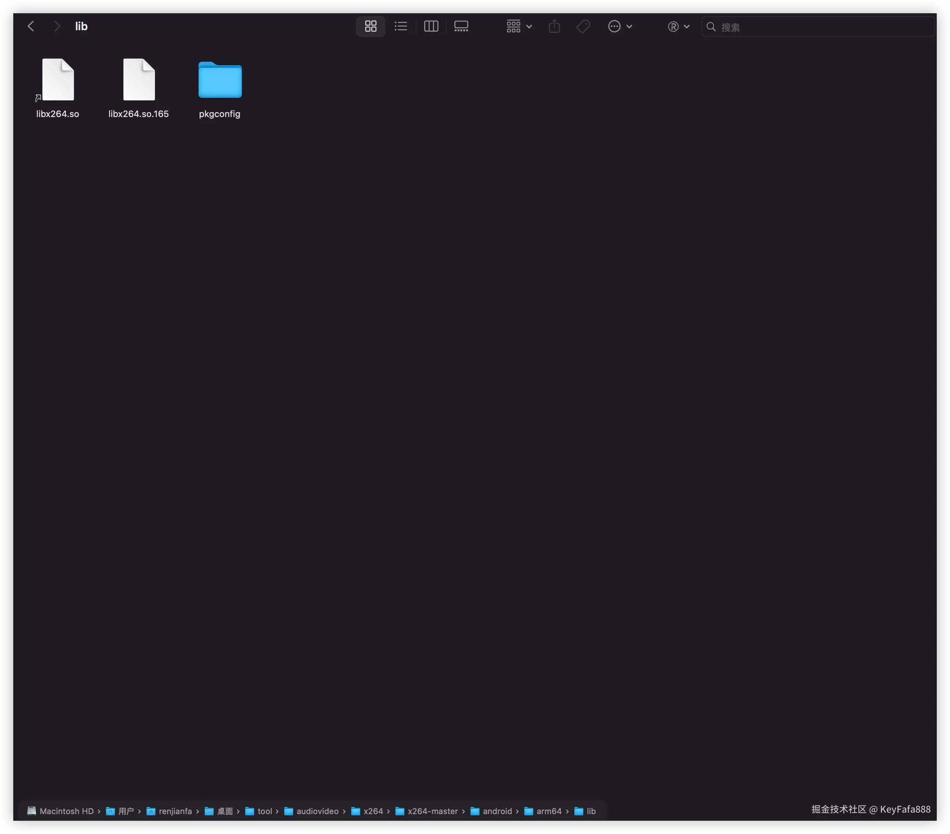Click the Edit Tags icon
Image resolution: width=950 pixels, height=834 pixels.
coord(583,26)
